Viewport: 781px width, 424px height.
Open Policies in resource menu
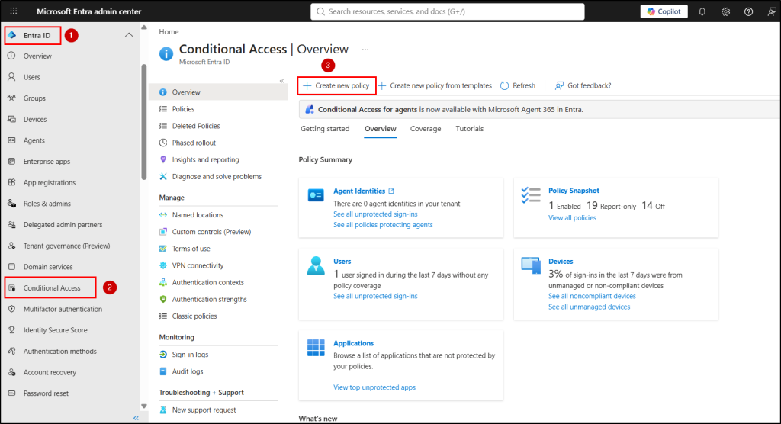coord(183,109)
